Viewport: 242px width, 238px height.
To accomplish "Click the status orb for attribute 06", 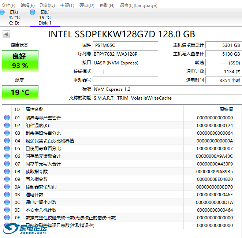I will (7, 156).
